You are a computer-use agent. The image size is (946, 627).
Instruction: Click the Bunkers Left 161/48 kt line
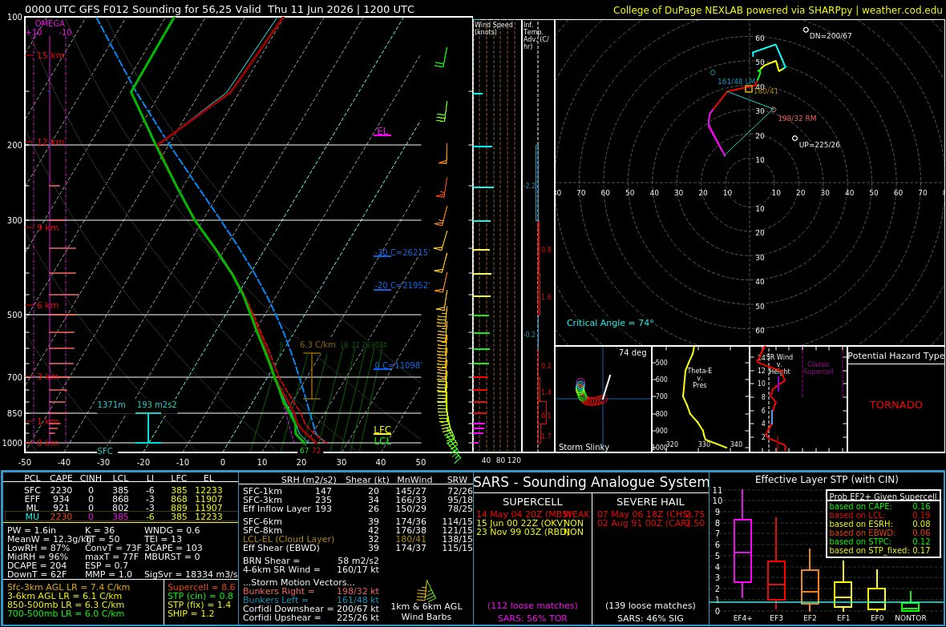tap(311, 600)
